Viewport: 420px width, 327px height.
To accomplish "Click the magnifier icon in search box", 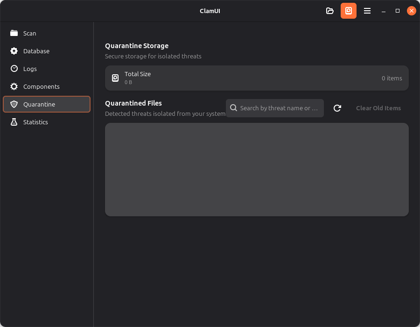I will point(234,108).
